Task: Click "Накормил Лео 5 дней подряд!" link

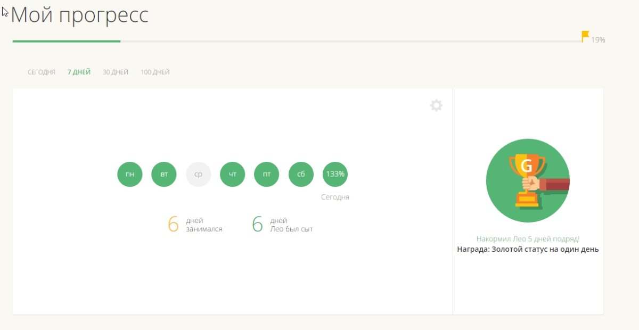Action: coord(528,239)
